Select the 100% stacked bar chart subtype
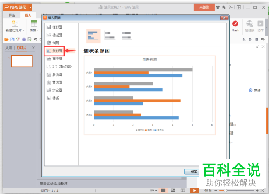Image resolution: width=269 pixels, height=194 pixels. click(126, 36)
